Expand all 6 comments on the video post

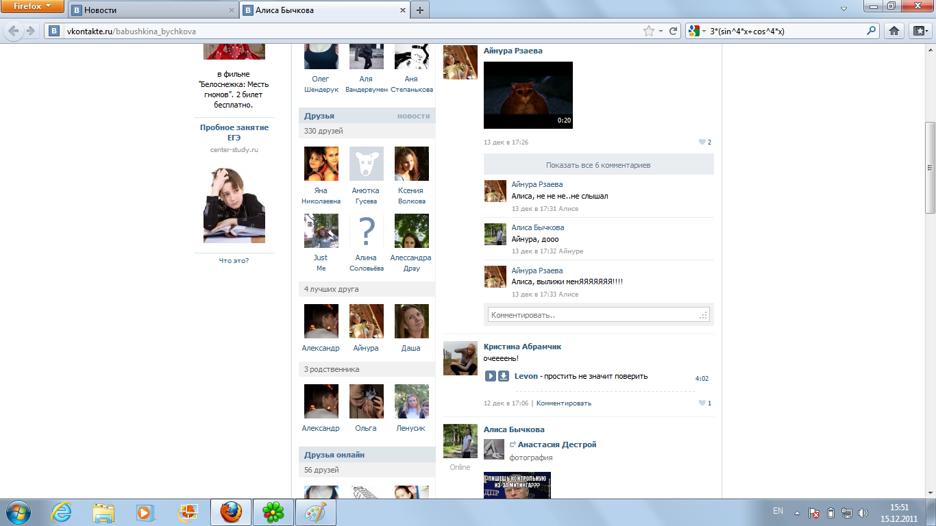coord(598,165)
